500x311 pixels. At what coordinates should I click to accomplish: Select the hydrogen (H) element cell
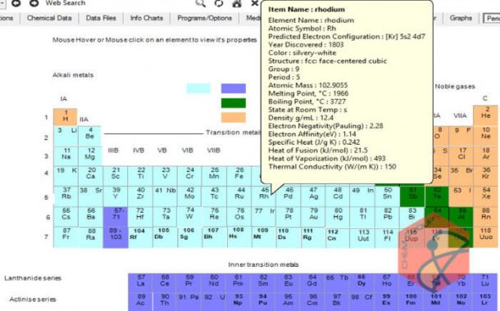(x=65, y=116)
